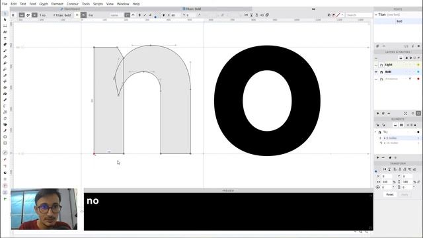Open the Glyph menu
The height and width of the screenshot is (238, 423).
(x=44, y=4)
